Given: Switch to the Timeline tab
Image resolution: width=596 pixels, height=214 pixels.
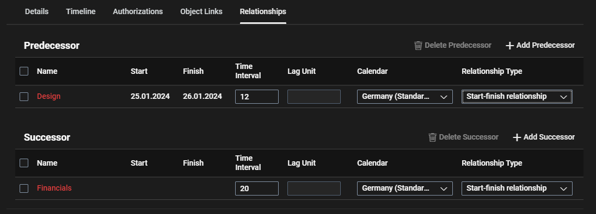Looking at the screenshot, I should point(81,12).
